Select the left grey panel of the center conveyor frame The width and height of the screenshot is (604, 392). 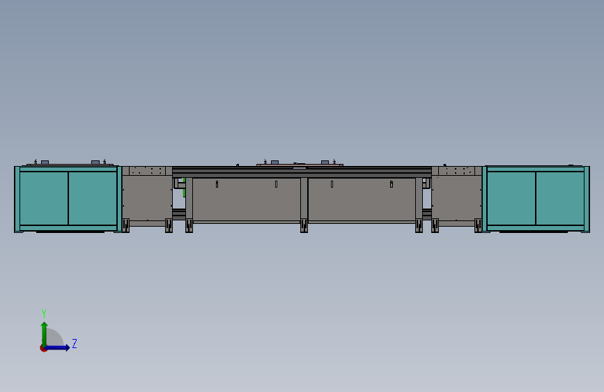(247, 199)
